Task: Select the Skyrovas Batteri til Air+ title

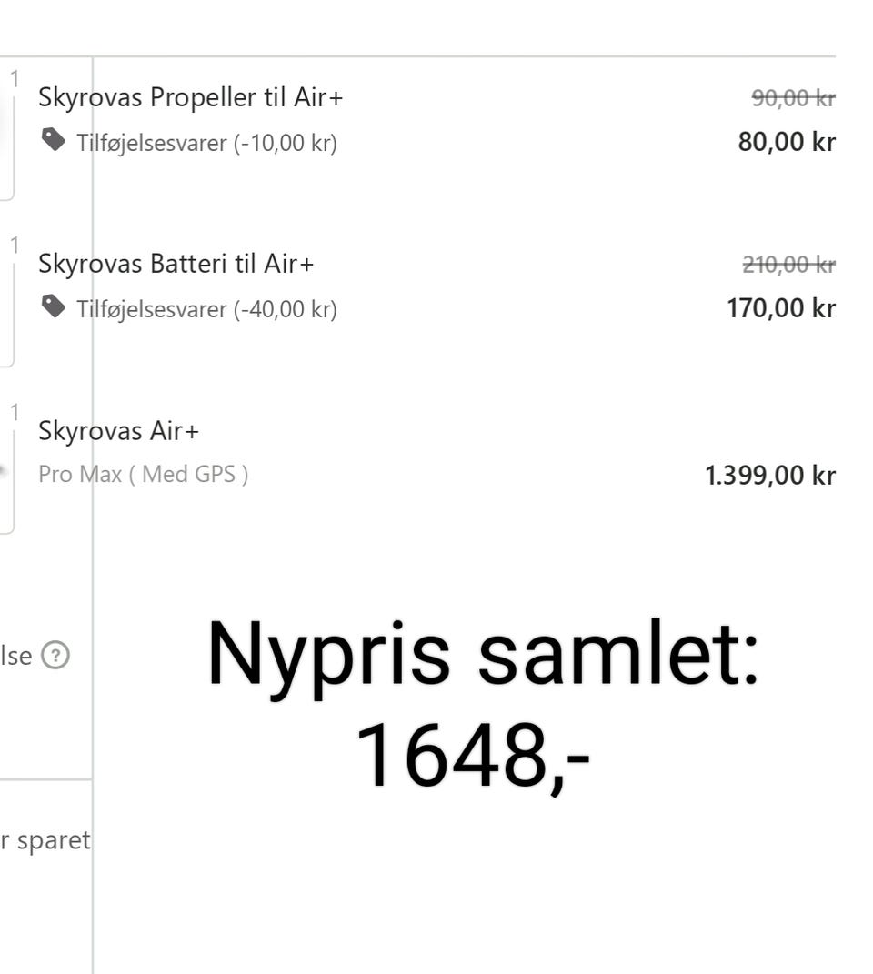Action: (x=176, y=264)
